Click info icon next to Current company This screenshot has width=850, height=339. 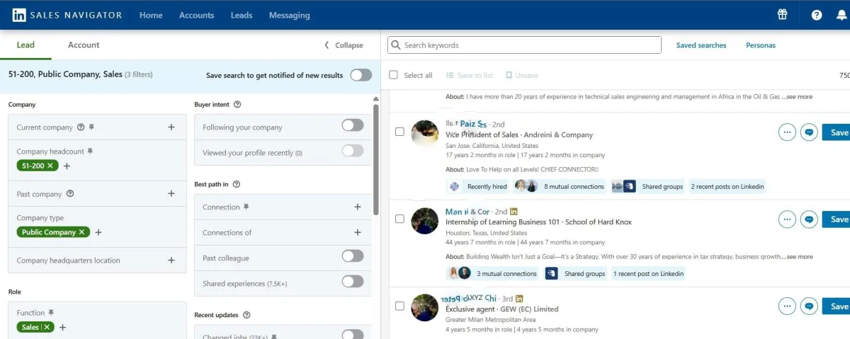81,127
